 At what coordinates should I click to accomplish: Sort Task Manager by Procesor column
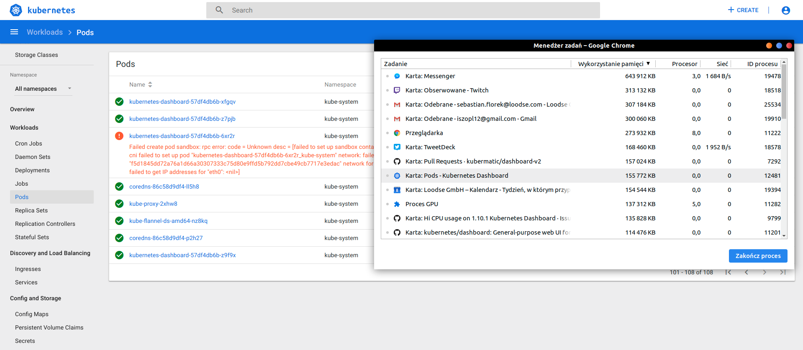tap(685, 64)
